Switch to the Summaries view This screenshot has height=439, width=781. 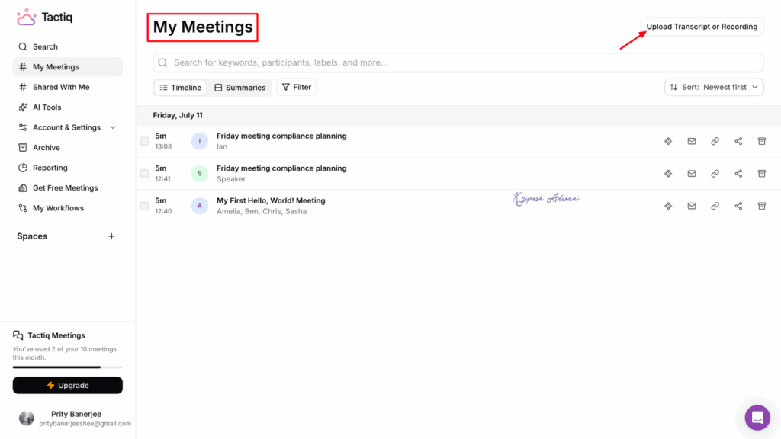tap(240, 88)
